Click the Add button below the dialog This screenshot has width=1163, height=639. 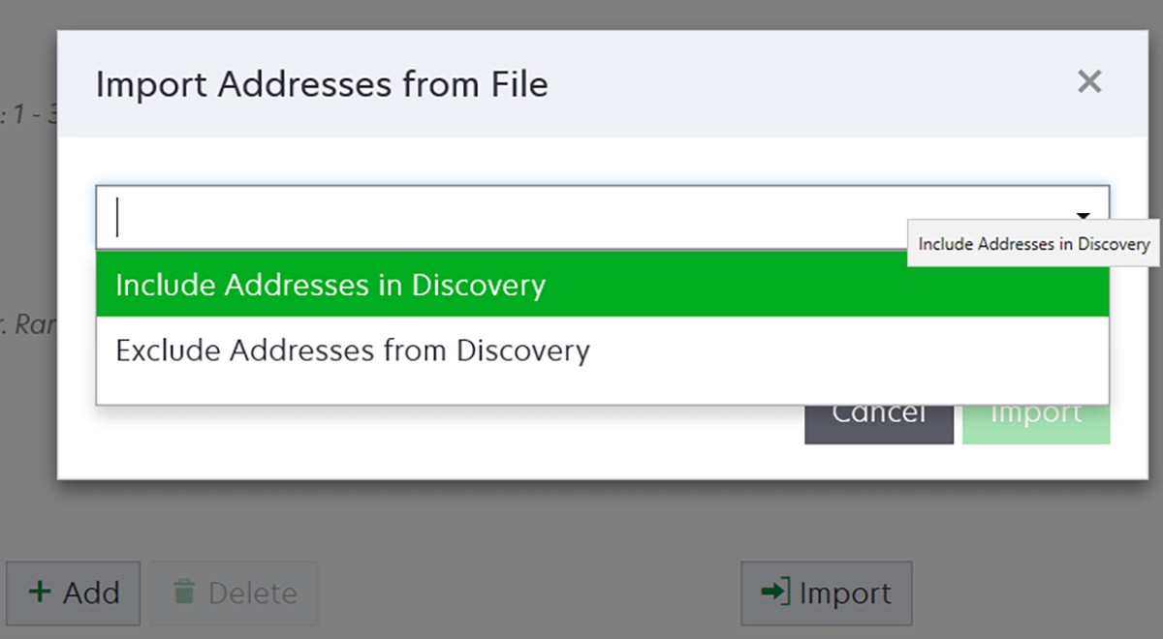(x=73, y=593)
